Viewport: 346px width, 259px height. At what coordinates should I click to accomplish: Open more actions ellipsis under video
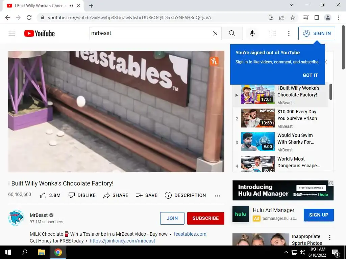(x=218, y=196)
